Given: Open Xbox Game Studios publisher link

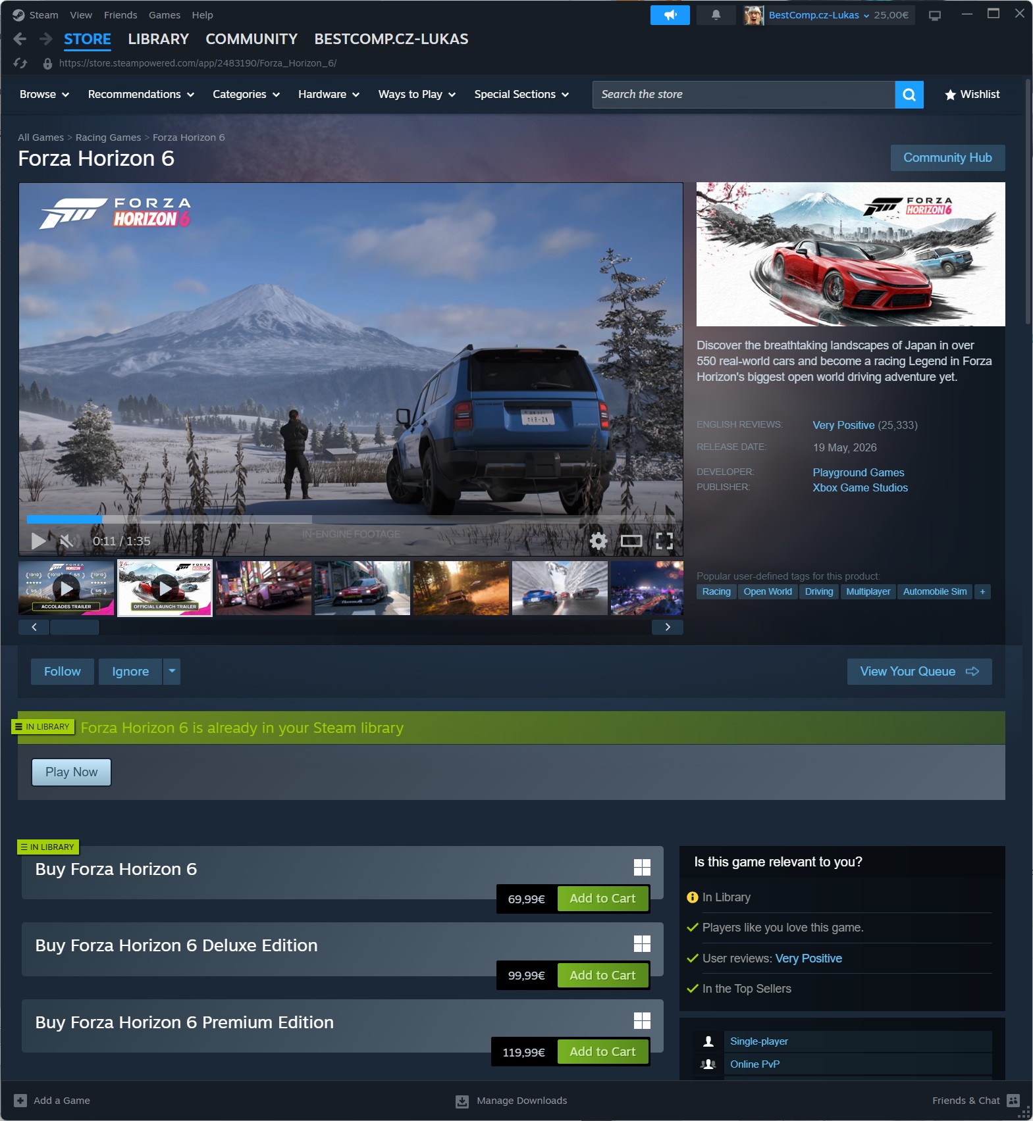Looking at the screenshot, I should coord(860,487).
